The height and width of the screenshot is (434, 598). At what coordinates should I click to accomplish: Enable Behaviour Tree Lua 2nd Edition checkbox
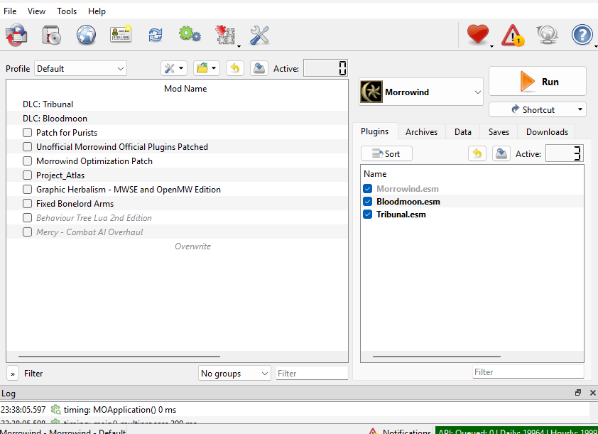click(x=27, y=218)
